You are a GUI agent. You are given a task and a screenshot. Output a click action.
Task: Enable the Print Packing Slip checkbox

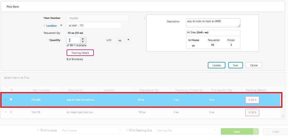[127, 130]
